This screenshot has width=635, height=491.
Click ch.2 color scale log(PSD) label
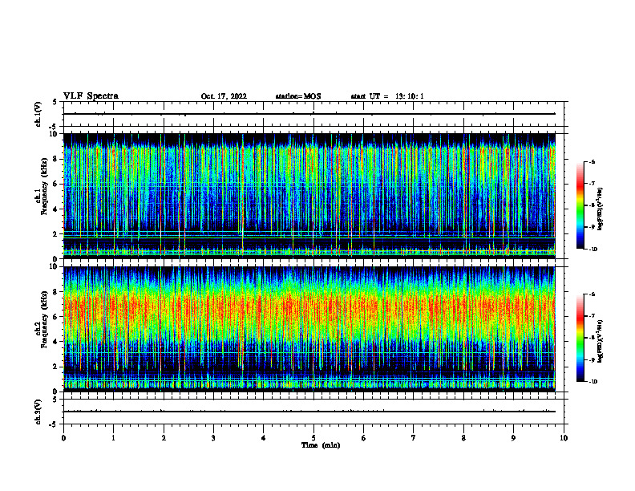(601, 342)
